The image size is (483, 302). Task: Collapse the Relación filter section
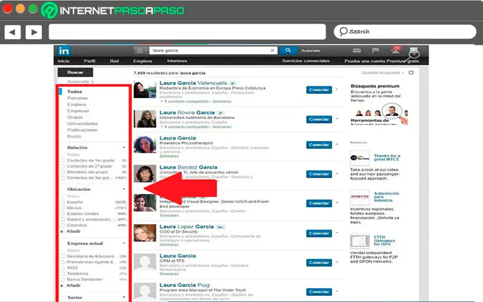coord(124,147)
